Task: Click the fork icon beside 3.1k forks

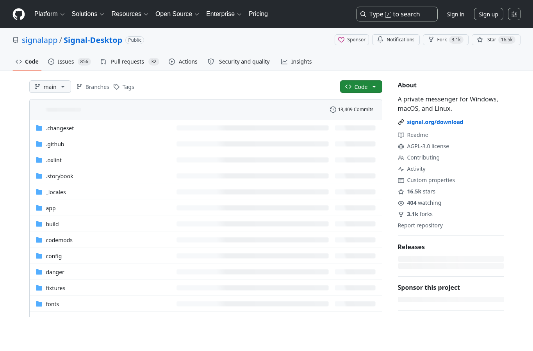Action: (401, 214)
